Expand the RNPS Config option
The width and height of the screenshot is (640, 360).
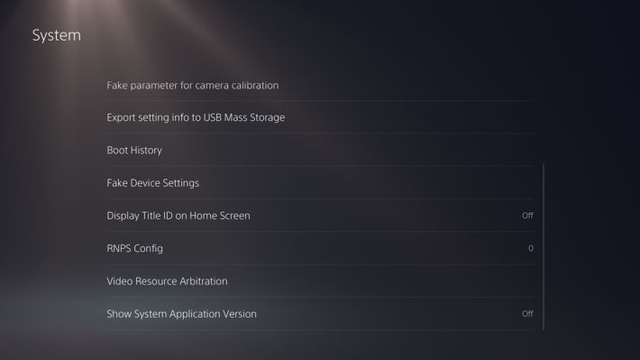tap(320, 248)
